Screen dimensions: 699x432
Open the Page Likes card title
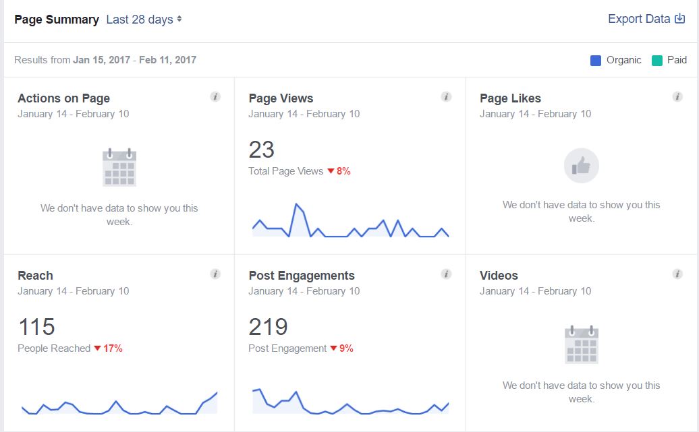click(x=511, y=98)
